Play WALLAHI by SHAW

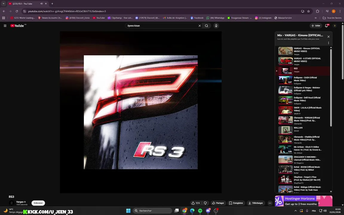303,130
